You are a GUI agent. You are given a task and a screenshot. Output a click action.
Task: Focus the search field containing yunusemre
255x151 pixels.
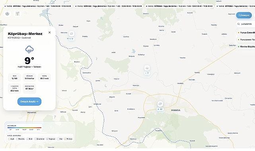[245, 24]
